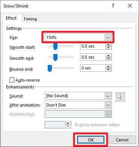The width and height of the screenshot is (139, 147).
Task: Decrease Bounce end with down spinner arrow
Action: pyautogui.click(x=108, y=70)
